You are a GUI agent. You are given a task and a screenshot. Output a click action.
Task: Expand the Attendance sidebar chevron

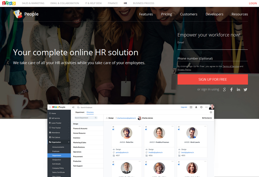[x=69, y=132]
